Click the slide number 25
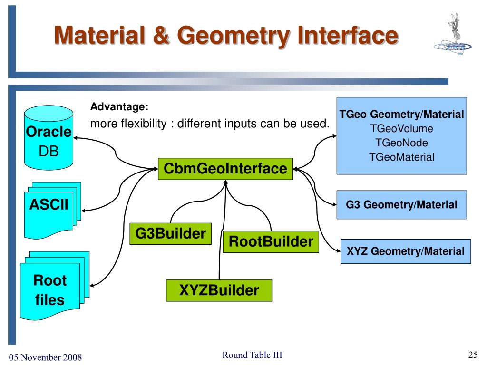 click(x=473, y=355)
